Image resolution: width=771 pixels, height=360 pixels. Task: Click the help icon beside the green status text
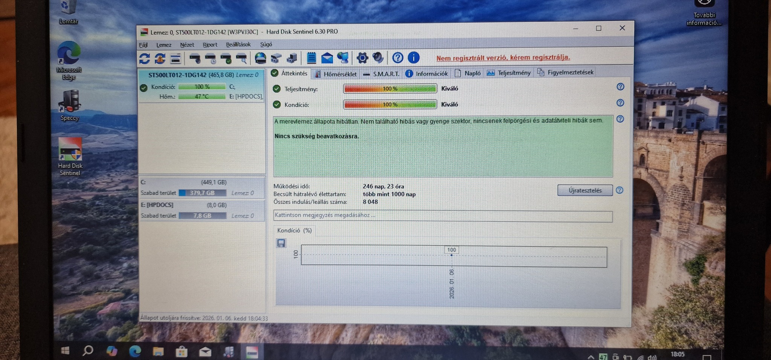620,119
